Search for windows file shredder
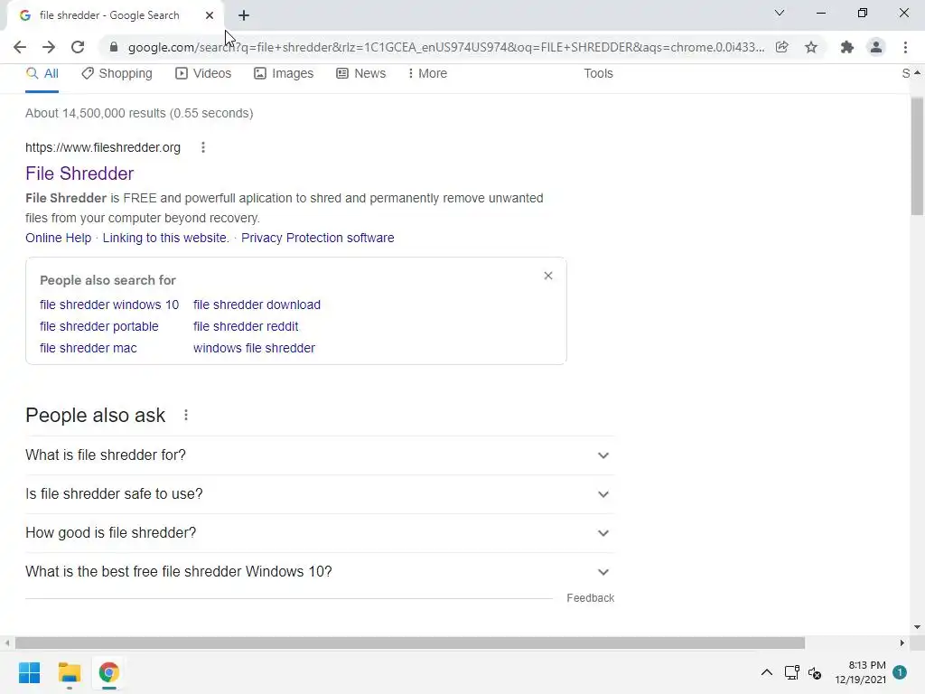Viewport: 925px width, 694px height. [254, 348]
